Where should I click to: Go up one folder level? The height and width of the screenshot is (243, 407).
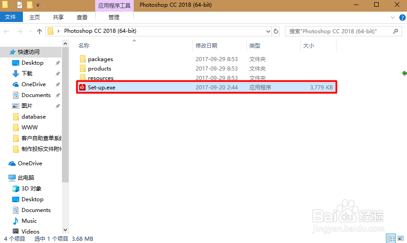pos(39,31)
